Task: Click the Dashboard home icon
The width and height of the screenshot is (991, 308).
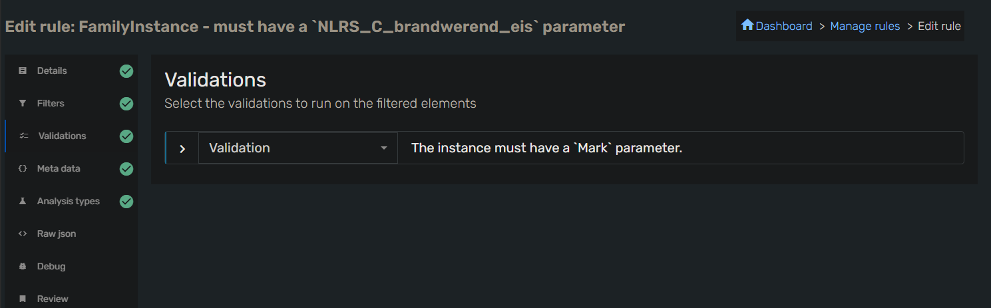Action: click(747, 25)
